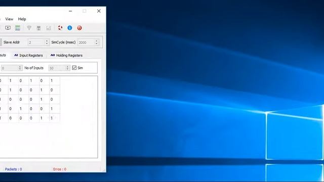Select the last cell in the bottom table row
Screen dimensions: 324x182
click(55, 118)
